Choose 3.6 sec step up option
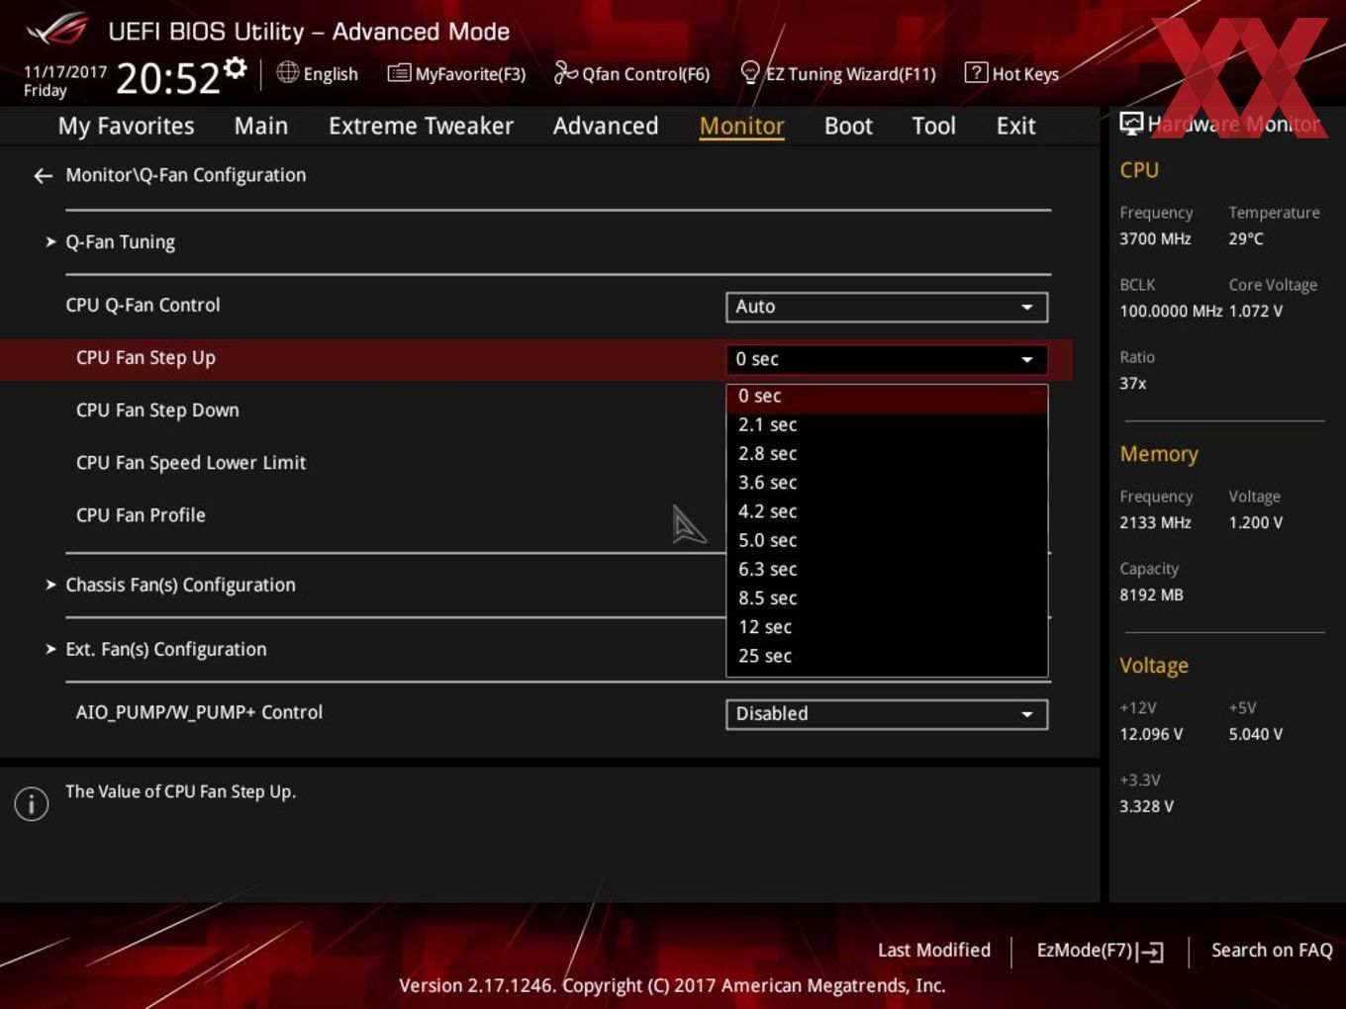Viewport: 1346px width, 1009px height. pos(887,482)
